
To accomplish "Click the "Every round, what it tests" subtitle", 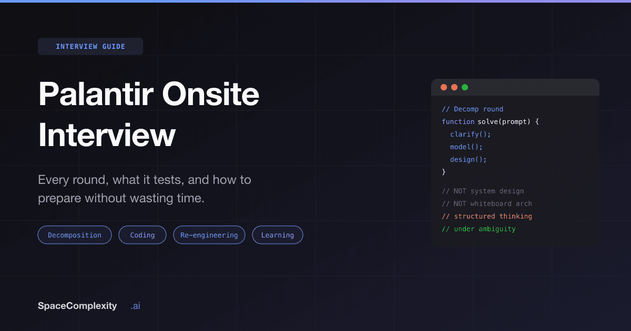I will [x=145, y=189].
